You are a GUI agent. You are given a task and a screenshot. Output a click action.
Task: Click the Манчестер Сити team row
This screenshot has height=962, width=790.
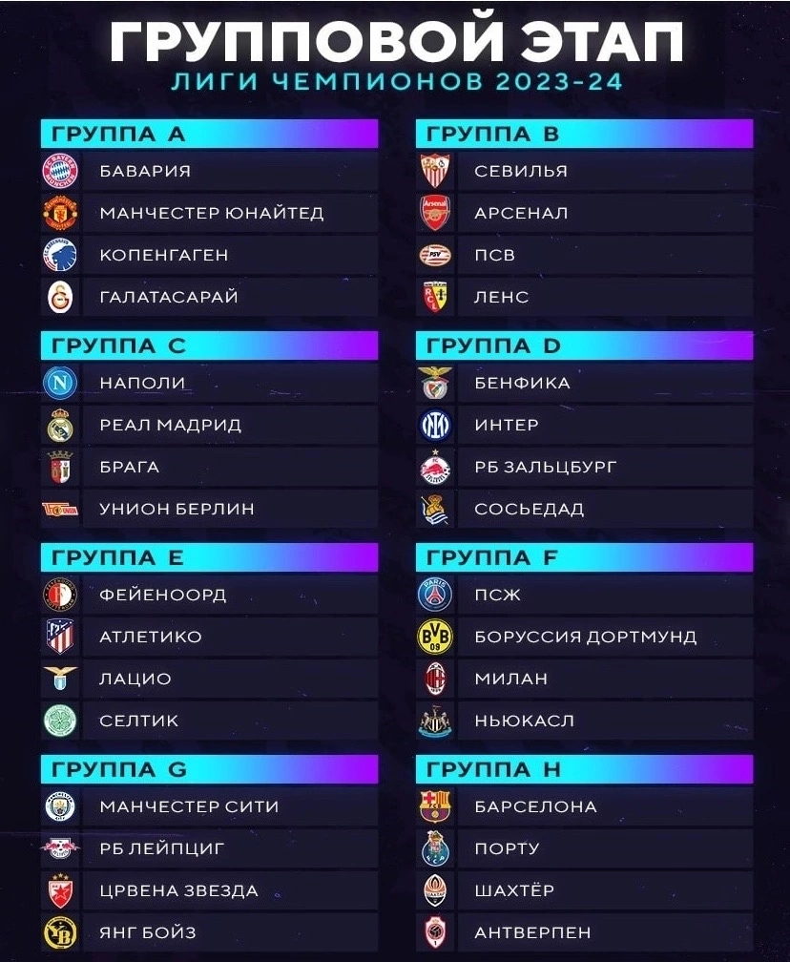209,806
